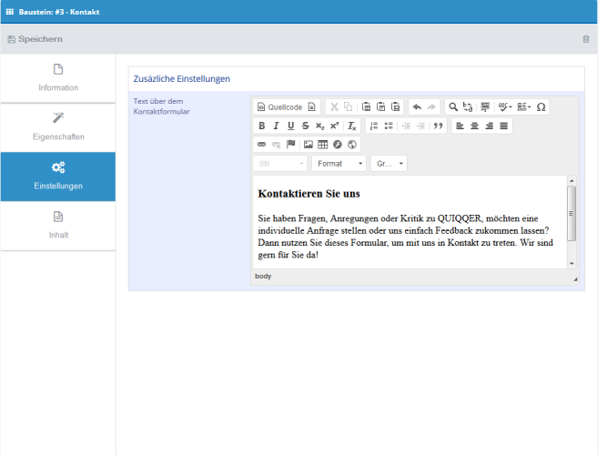This screenshot has height=455, width=607.
Task: Apply block quote formatting
Action: click(x=438, y=126)
